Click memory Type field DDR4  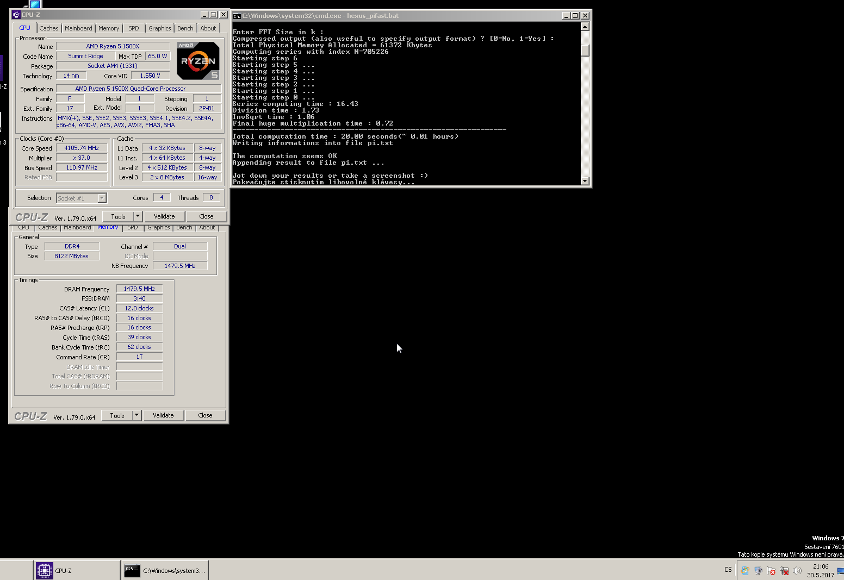pyautogui.click(x=72, y=246)
